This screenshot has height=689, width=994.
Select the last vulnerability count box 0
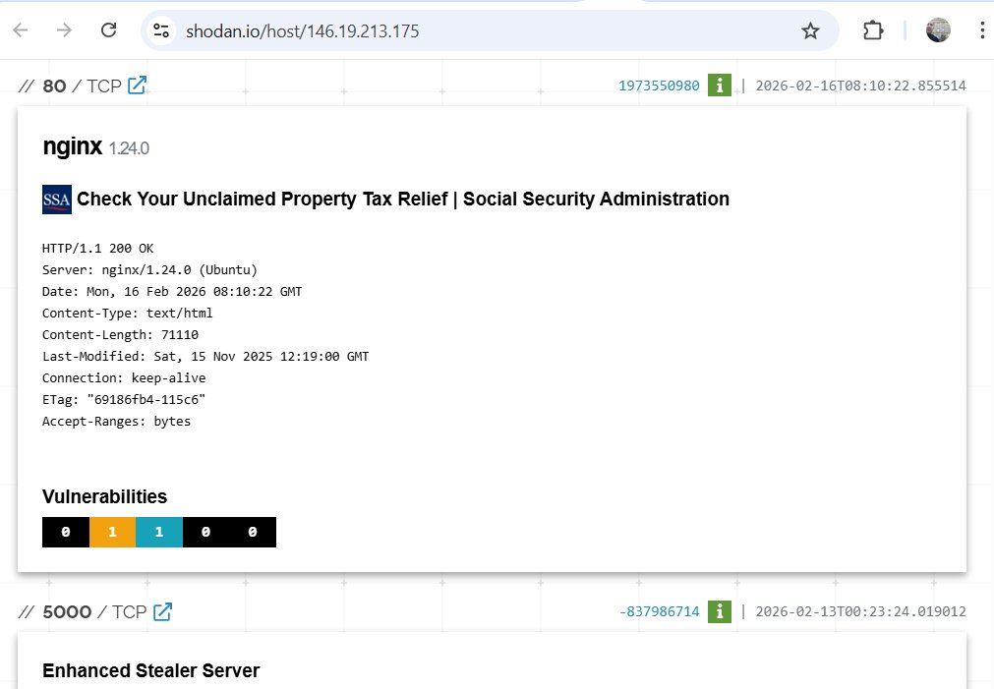253,532
